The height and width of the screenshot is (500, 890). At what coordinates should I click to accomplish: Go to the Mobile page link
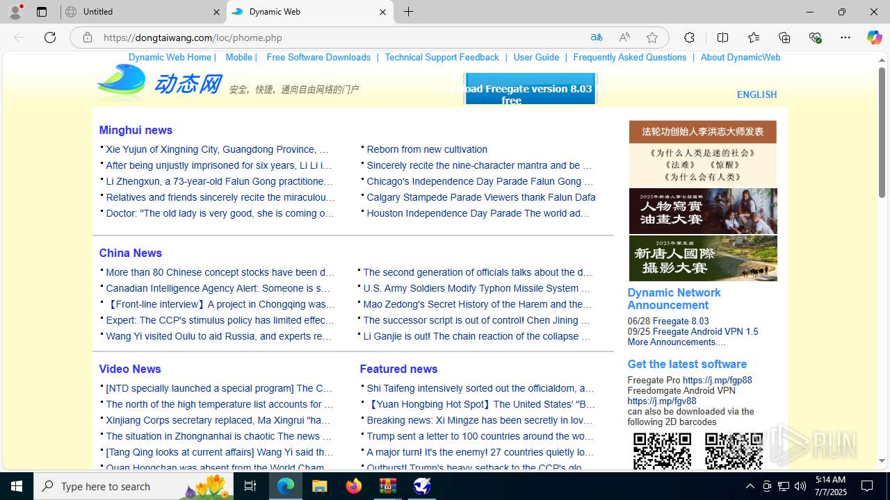(238, 58)
